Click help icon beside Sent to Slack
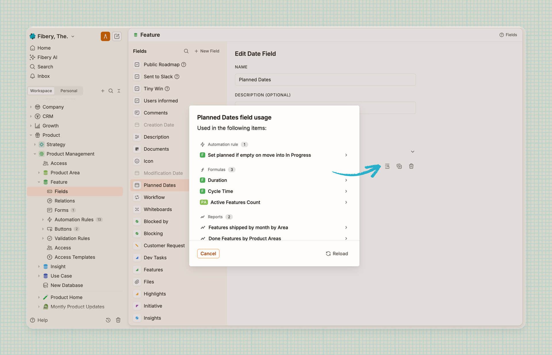Screen dimensions: 552x355 pyautogui.click(x=177, y=77)
